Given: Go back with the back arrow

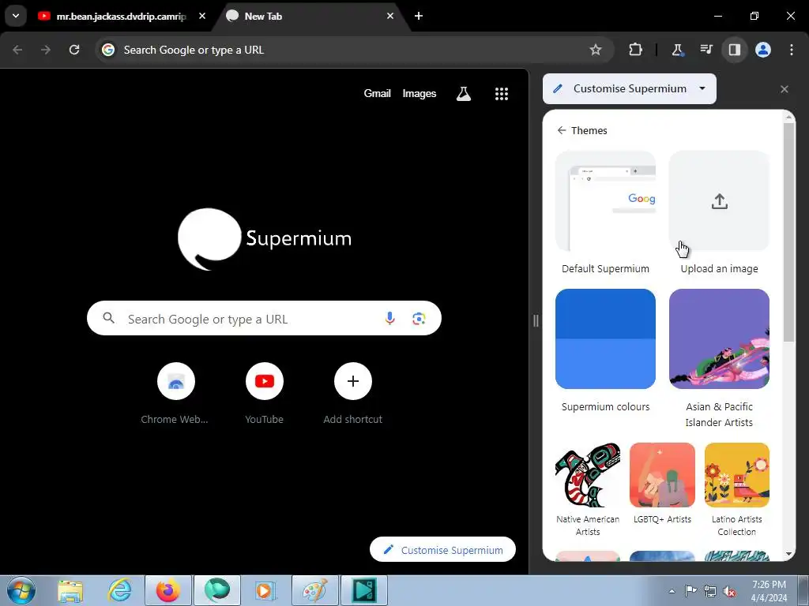Looking at the screenshot, I should pos(17,50).
